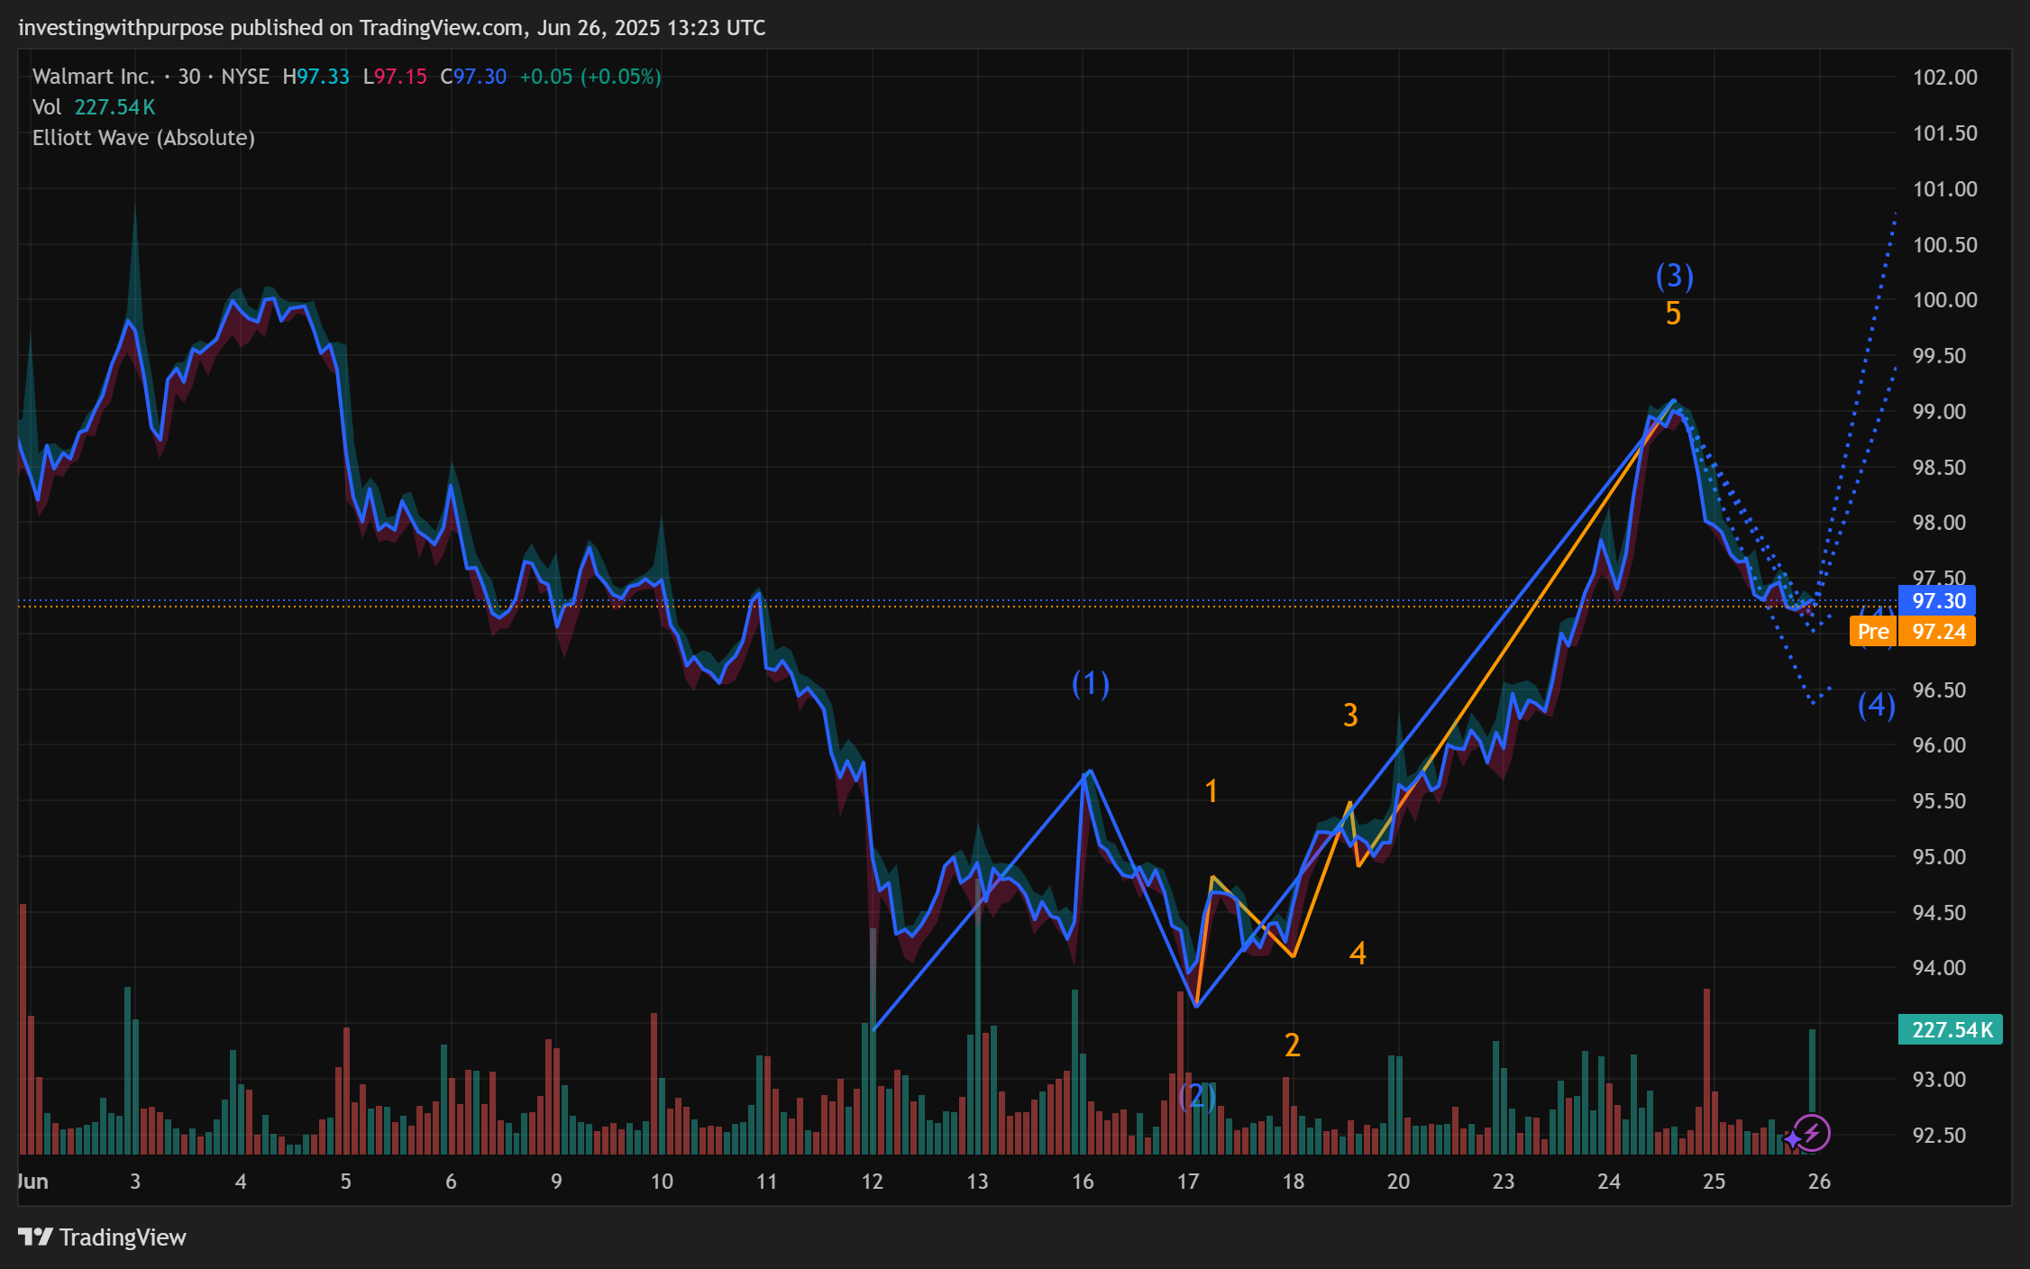Click the orange wave 5 label
The height and width of the screenshot is (1269, 2030).
tap(1673, 314)
